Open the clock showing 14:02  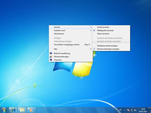(x=143, y=110)
